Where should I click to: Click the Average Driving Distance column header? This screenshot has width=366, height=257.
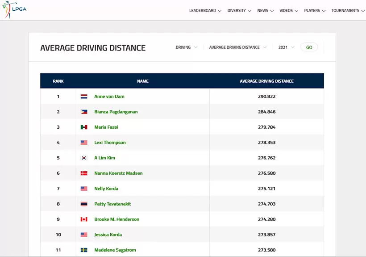point(266,81)
